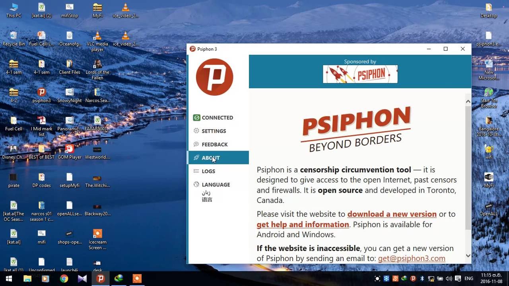Select the Fuel-Cell-L... PowerPoint file

(x=42, y=39)
